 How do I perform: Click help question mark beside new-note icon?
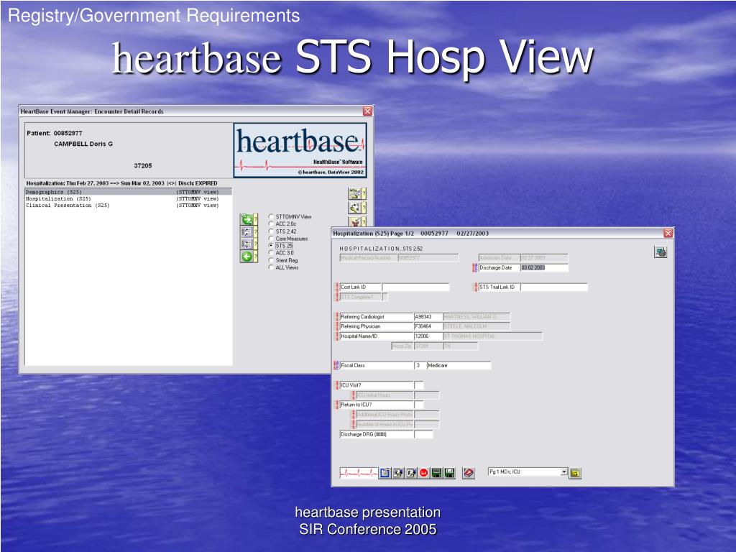pos(363,193)
